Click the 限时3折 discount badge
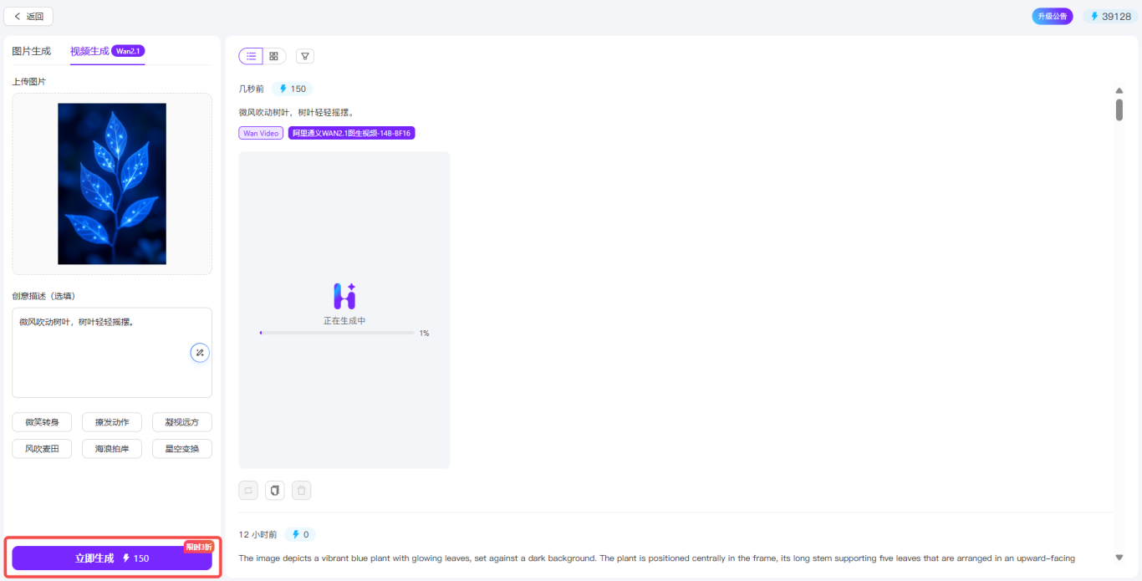This screenshot has height=581, width=1142. point(199,547)
